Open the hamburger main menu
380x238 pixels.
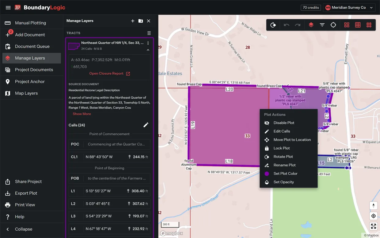coord(8,8)
